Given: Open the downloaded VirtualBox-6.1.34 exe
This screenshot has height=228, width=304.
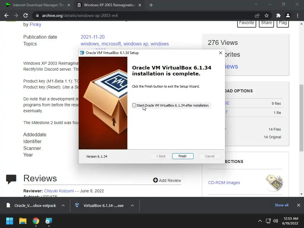Looking at the screenshot, I should coord(103,205).
